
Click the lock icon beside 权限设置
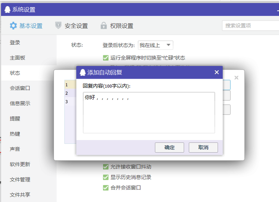[x=104, y=26]
